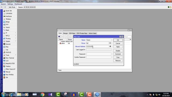
Task: Open Bridge in sidebar
Action: tap(8, 22)
